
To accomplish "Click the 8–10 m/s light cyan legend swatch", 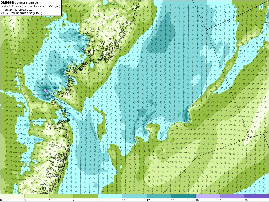I will 110,196.
